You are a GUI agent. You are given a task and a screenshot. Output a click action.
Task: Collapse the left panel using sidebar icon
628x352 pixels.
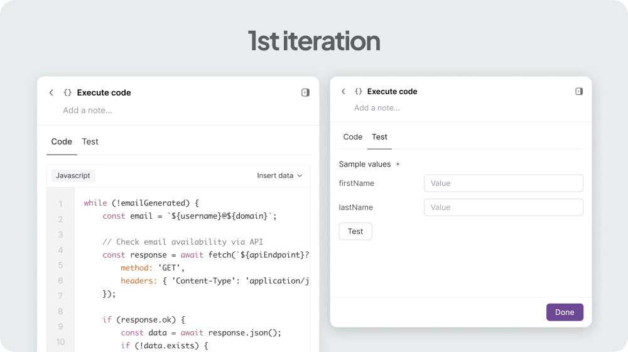tap(305, 92)
